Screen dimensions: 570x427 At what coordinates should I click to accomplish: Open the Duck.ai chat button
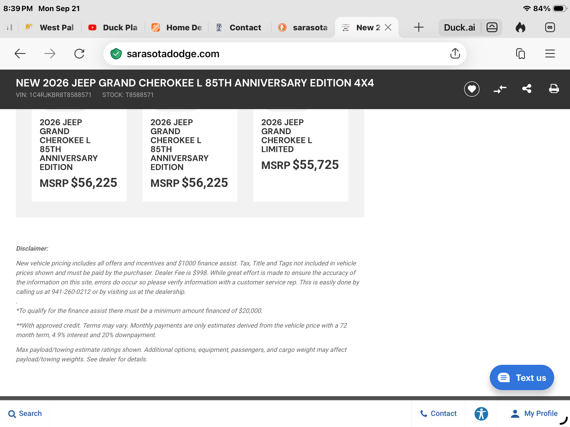459,27
